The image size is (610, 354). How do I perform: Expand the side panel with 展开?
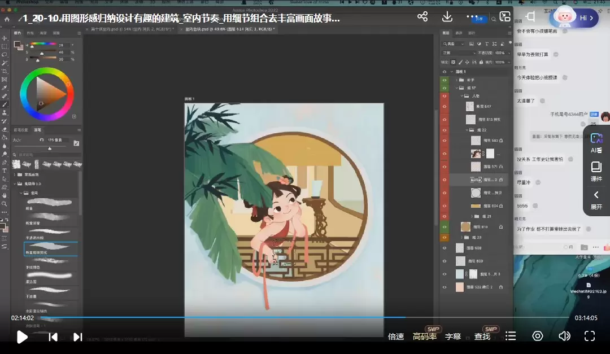(x=596, y=200)
